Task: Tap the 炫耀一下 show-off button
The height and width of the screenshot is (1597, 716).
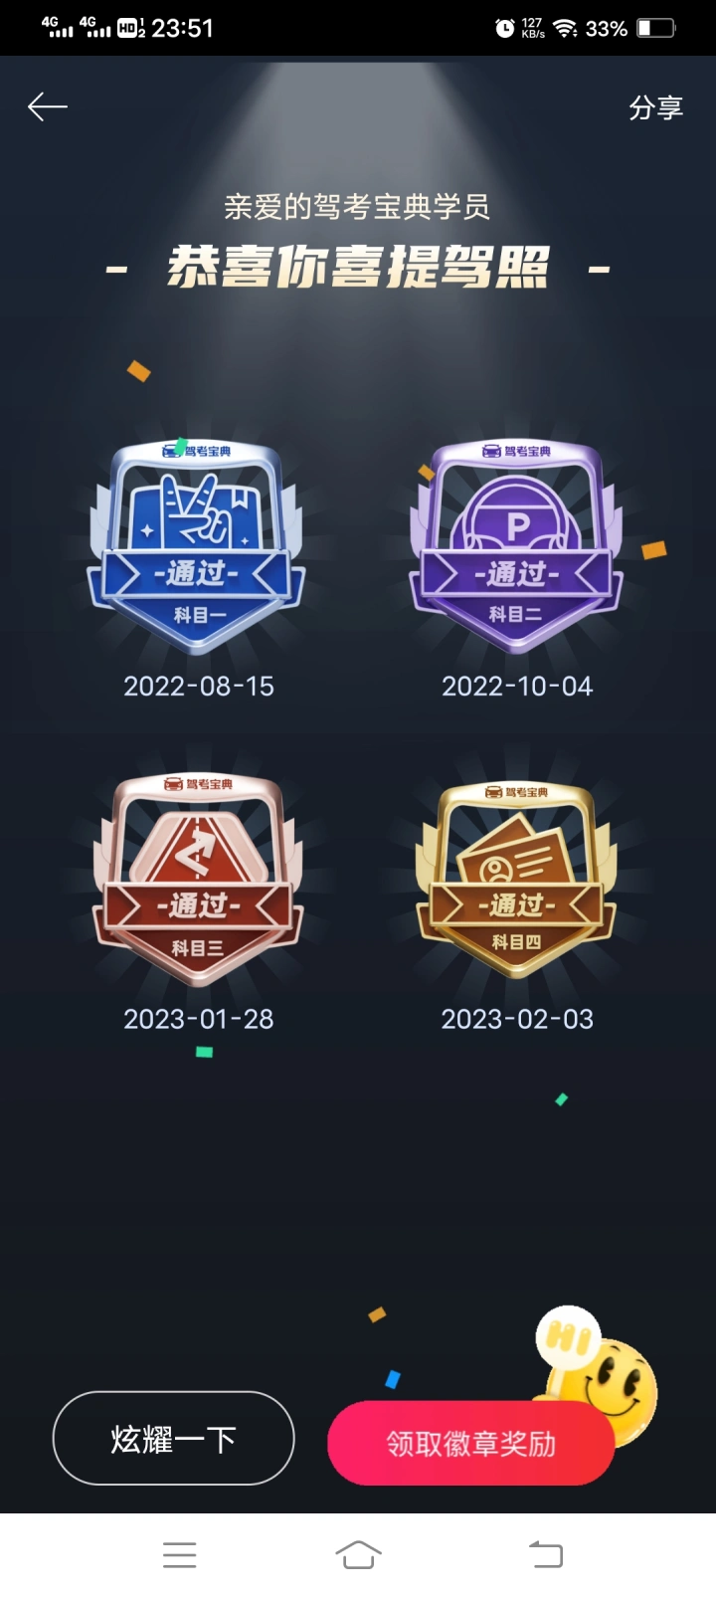Action: tap(173, 1438)
